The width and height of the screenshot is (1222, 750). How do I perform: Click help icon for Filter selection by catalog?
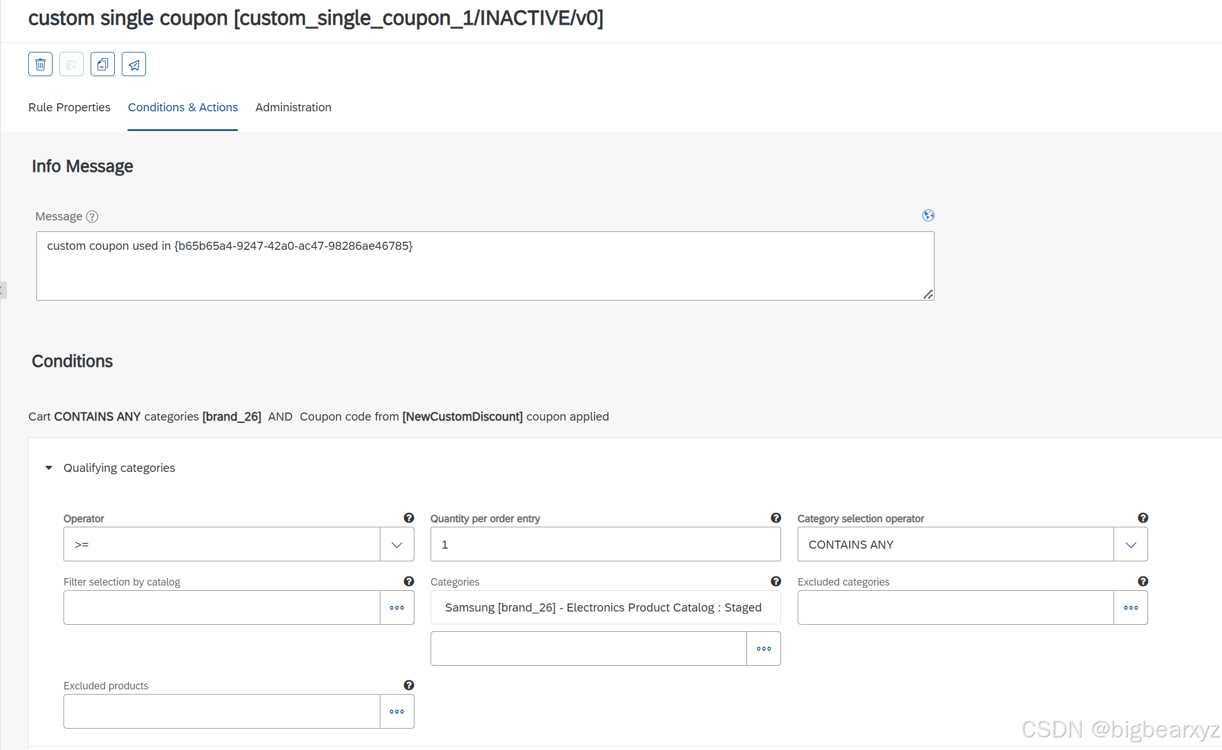409,582
